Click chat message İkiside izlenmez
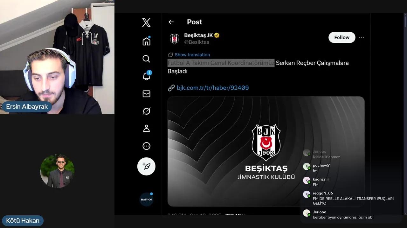This screenshot has height=228, width=407. point(326,157)
